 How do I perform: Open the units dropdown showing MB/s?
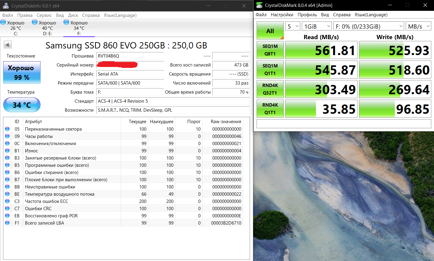point(418,26)
